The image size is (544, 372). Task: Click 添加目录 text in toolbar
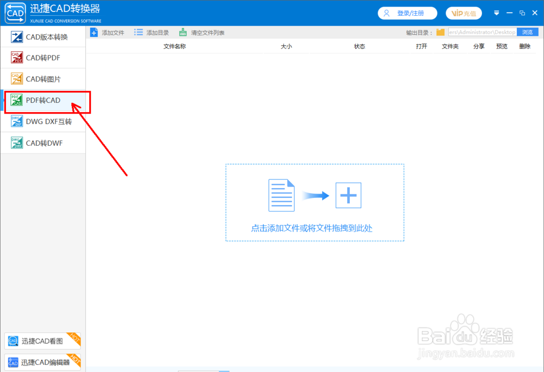(x=158, y=33)
